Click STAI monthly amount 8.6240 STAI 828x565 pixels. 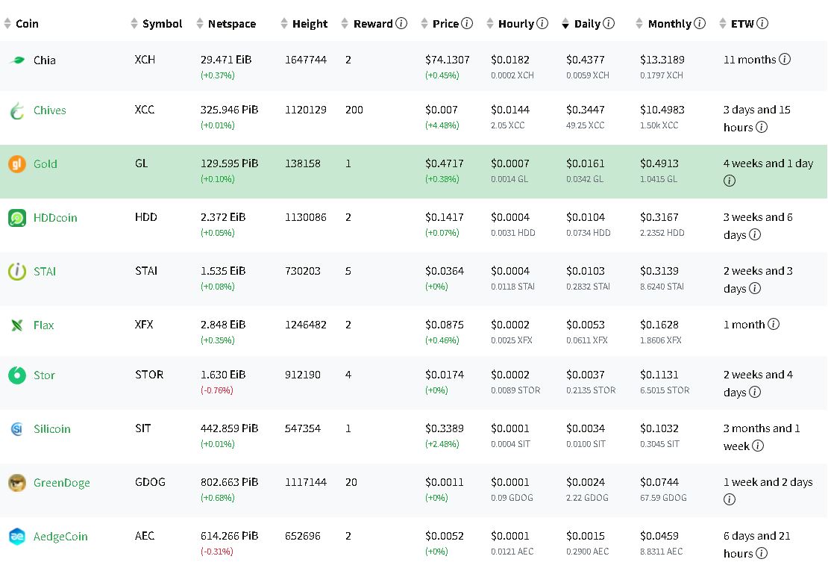tap(662, 287)
